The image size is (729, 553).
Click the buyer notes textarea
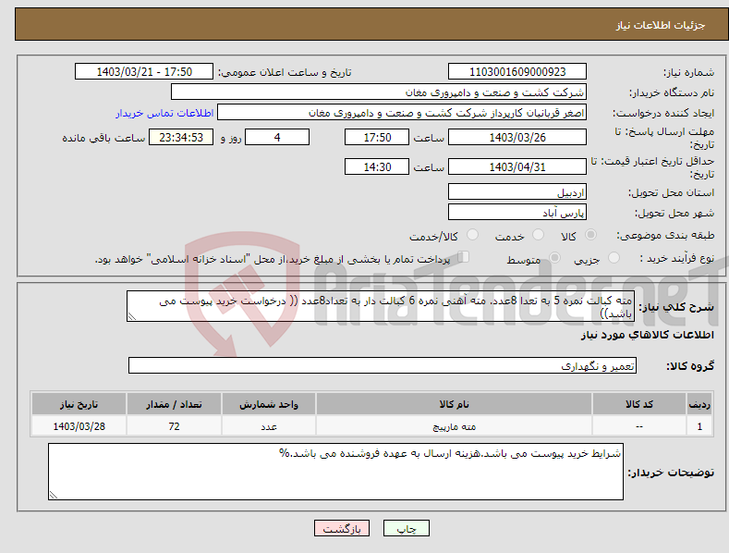[335, 472]
